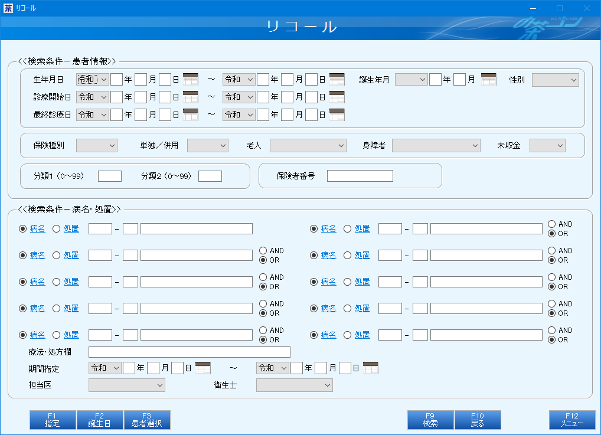
Task: Open 誕生年月 era dropdown
Action: coord(411,79)
